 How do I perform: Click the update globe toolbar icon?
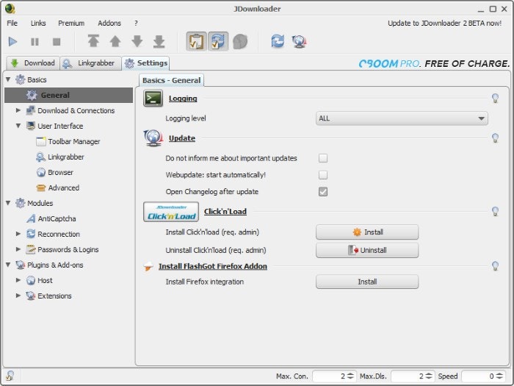click(x=300, y=41)
